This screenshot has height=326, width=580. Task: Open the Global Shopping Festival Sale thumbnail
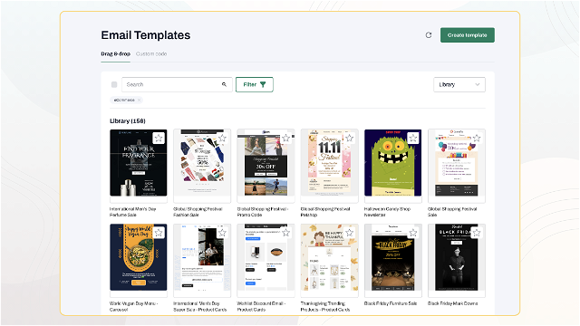point(457,167)
